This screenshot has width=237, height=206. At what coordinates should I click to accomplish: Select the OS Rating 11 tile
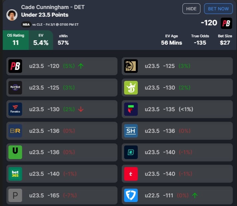click(x=16, y=40)
